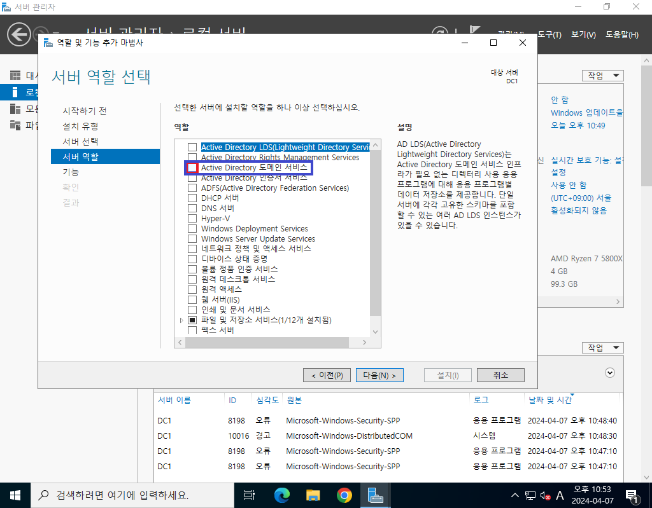Sort events by 심각도 column header
This screenshot has width=652, height=508.
coord(267,400)
